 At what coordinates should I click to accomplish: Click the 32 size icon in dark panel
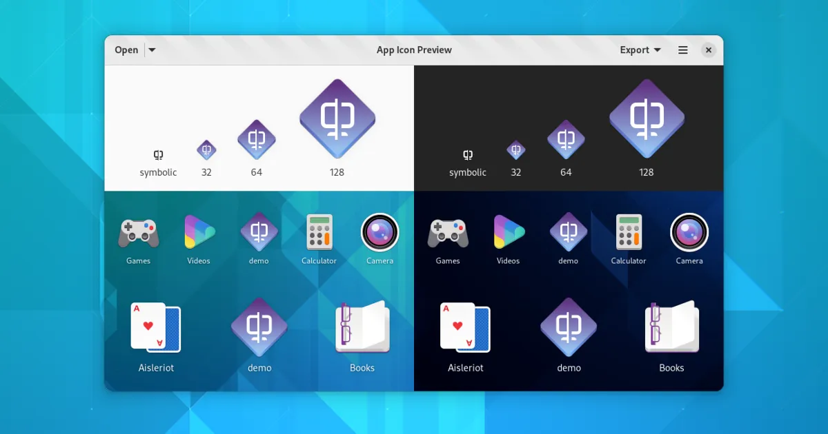(x=516, y=150)
